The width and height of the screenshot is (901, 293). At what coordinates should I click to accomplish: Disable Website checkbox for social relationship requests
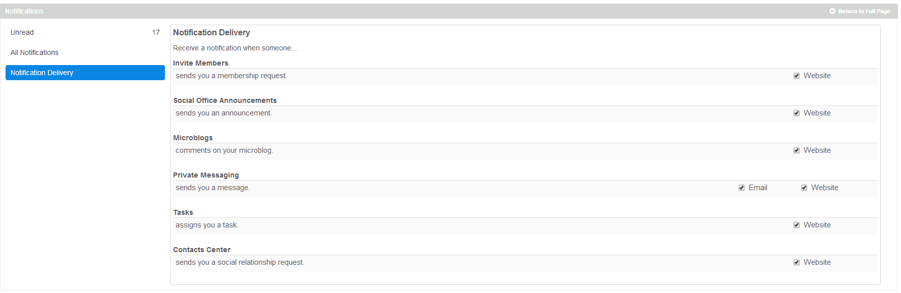797,262
